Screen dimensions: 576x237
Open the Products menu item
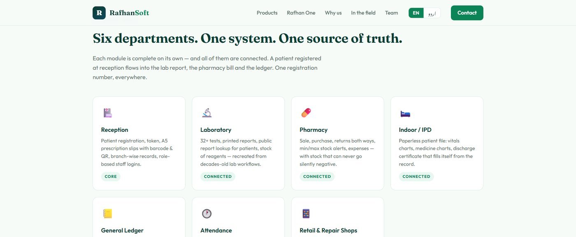[x=267, y=13]
